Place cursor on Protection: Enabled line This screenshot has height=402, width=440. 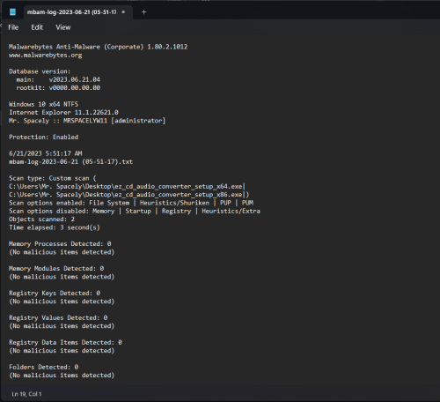click(43, 138)
